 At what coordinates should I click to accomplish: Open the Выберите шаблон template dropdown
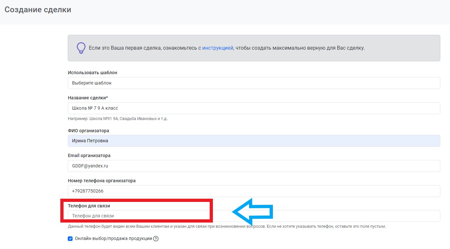point(254,83)
